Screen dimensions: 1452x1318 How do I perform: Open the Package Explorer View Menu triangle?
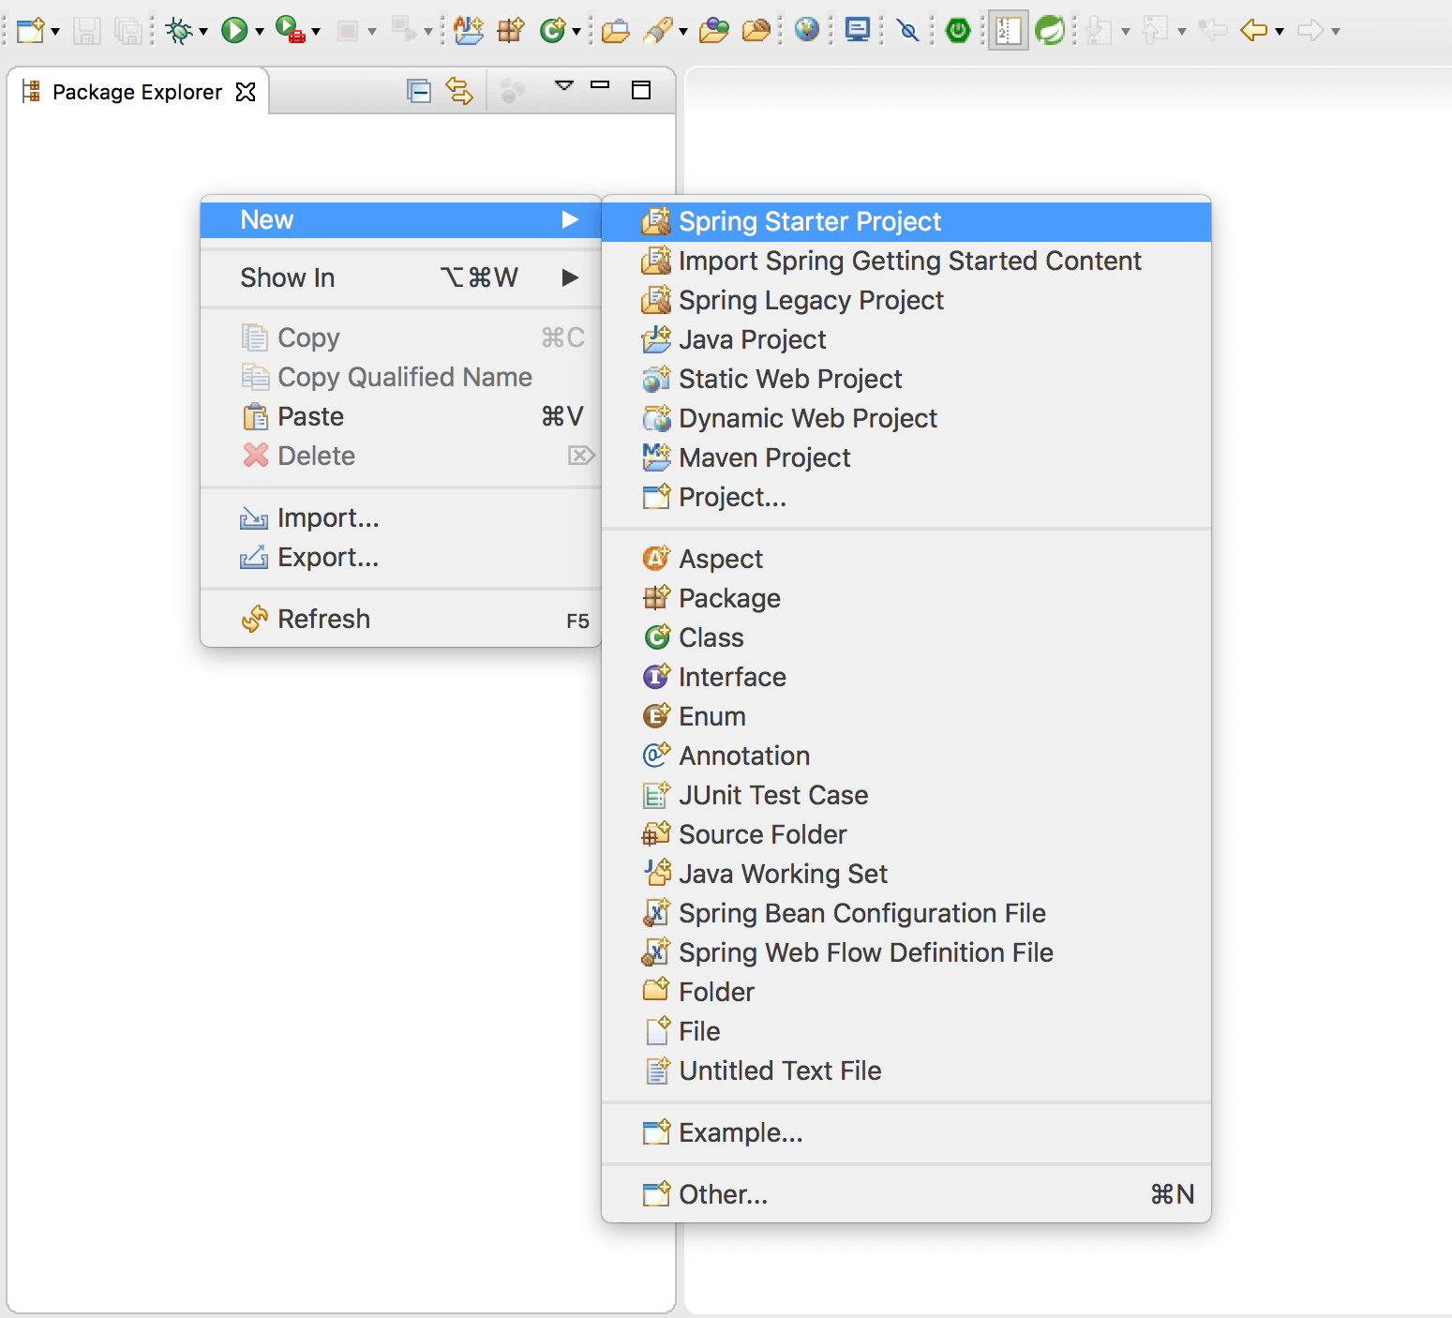(x=564, y=85)
